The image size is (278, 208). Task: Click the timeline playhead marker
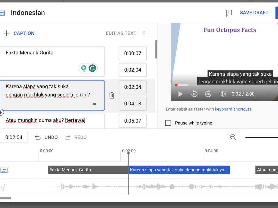pos(128,153)
